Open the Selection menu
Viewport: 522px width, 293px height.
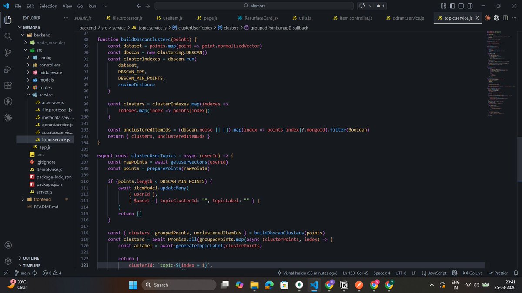click(x=48, y=6)
